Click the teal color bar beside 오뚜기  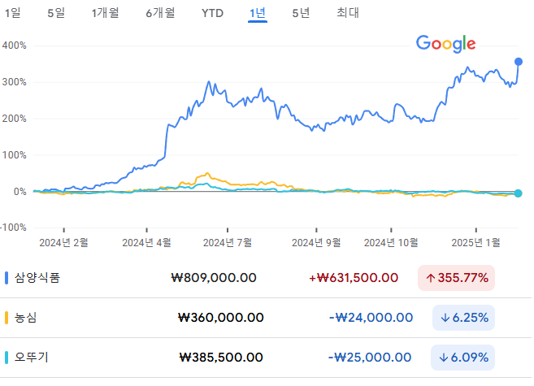click(7, 358)
